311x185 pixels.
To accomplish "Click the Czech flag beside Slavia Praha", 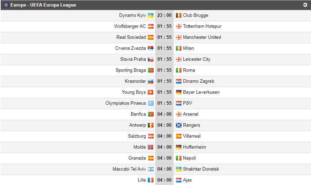I will (151, 59).
